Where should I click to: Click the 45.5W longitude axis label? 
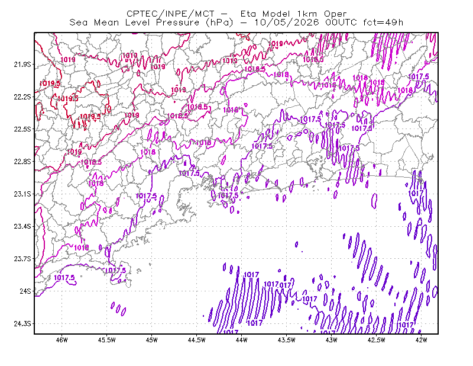coord(107,340)
